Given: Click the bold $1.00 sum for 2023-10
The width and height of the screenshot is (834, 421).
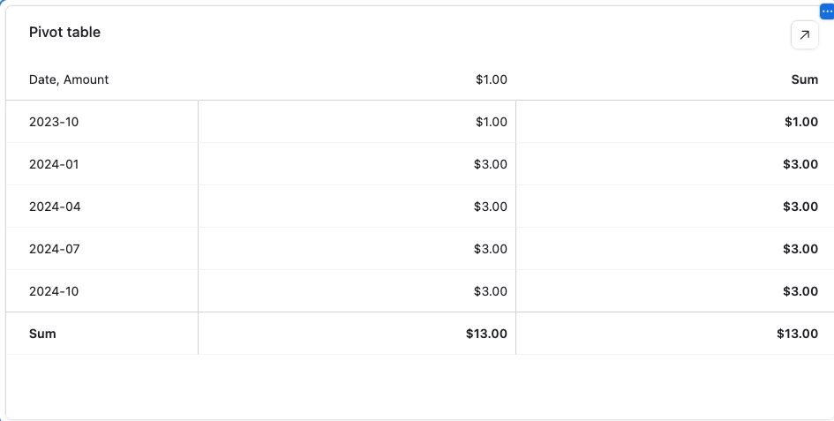Looking at the screenshot, I should coord(801,122).
